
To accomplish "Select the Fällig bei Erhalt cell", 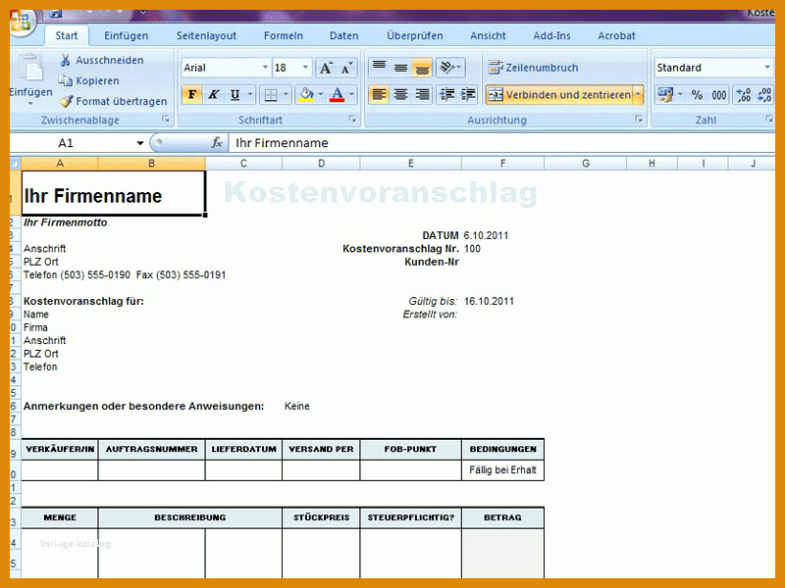I will coord(502,470).
